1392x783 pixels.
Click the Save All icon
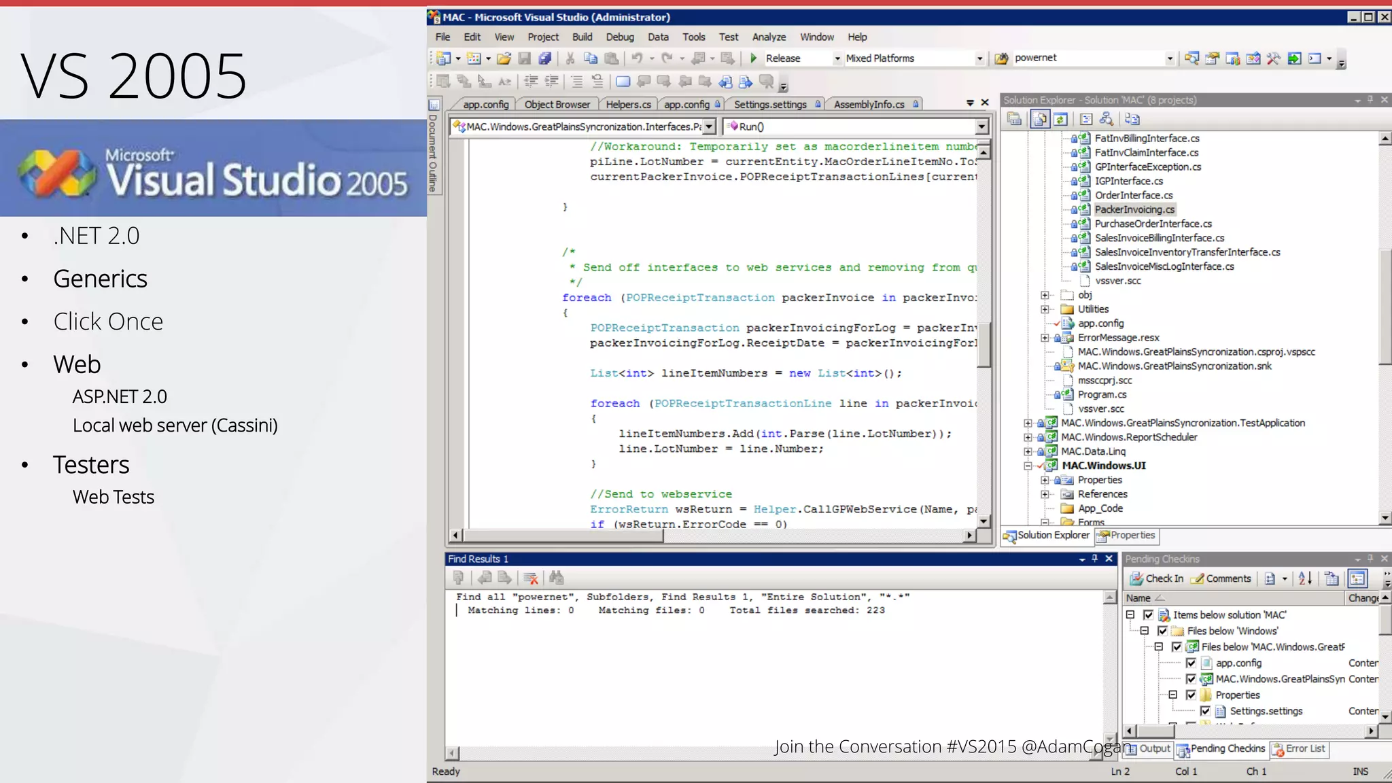click(x=545, y=58)
